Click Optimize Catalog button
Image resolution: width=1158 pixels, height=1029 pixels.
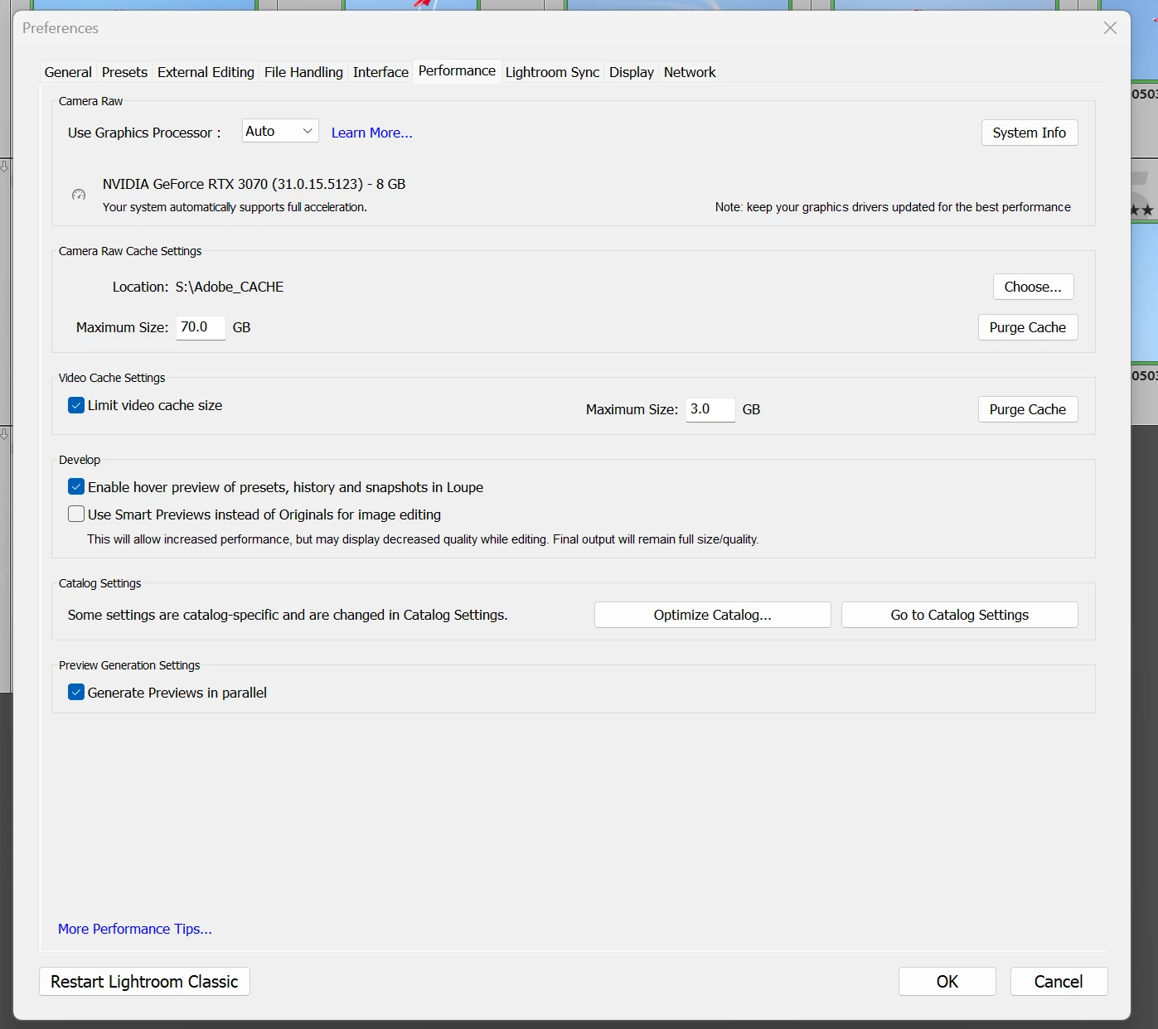(x=713, y=615)
